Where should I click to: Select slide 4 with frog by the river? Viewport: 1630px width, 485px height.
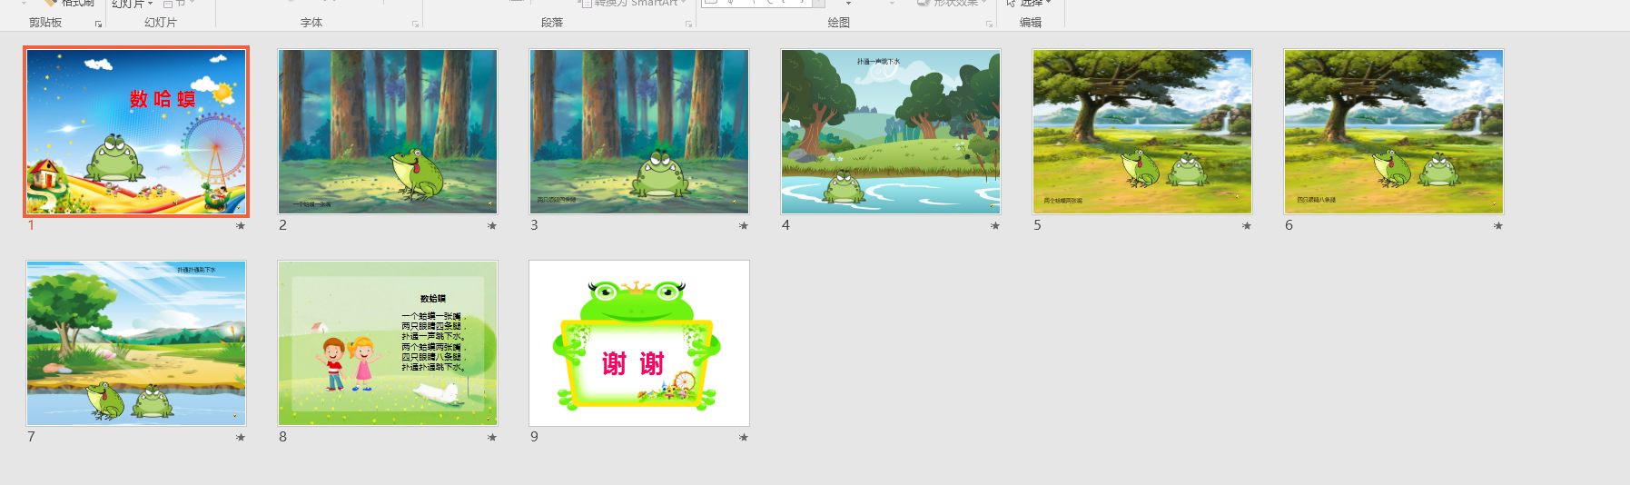click(891, 132)
